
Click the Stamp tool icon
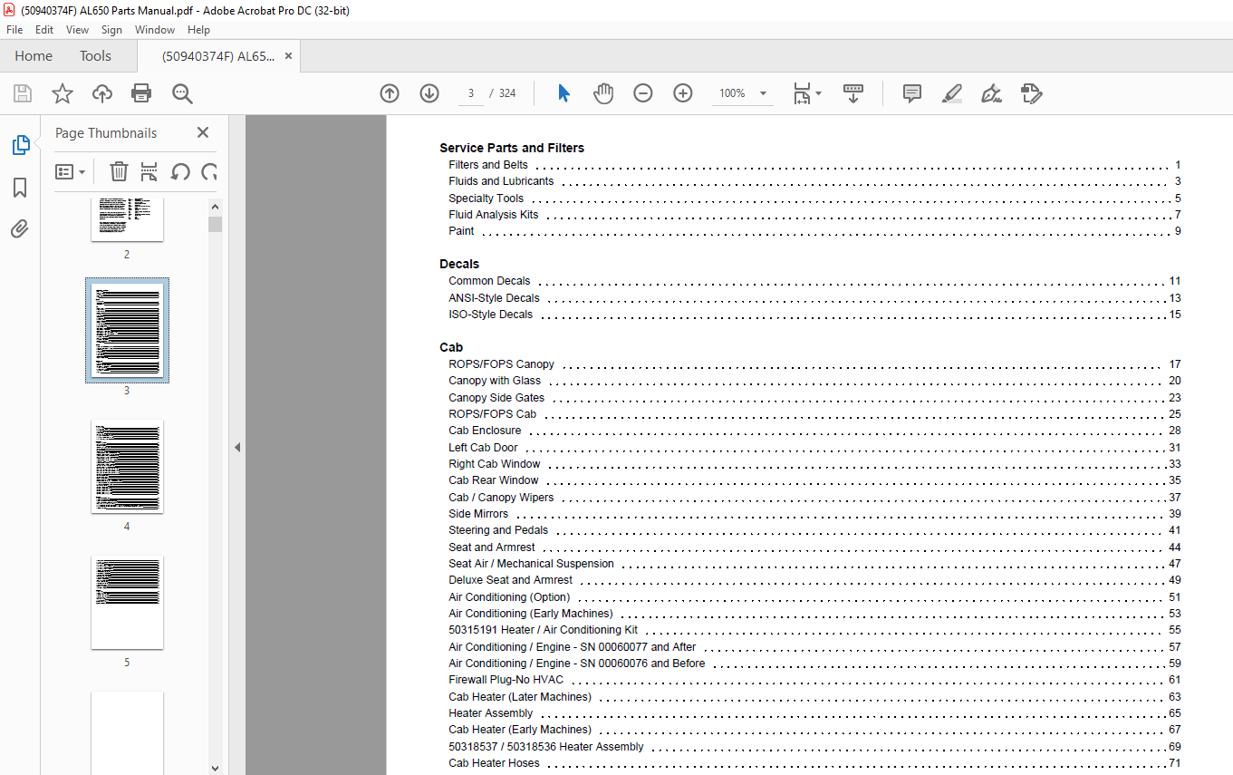point(1031,93)
